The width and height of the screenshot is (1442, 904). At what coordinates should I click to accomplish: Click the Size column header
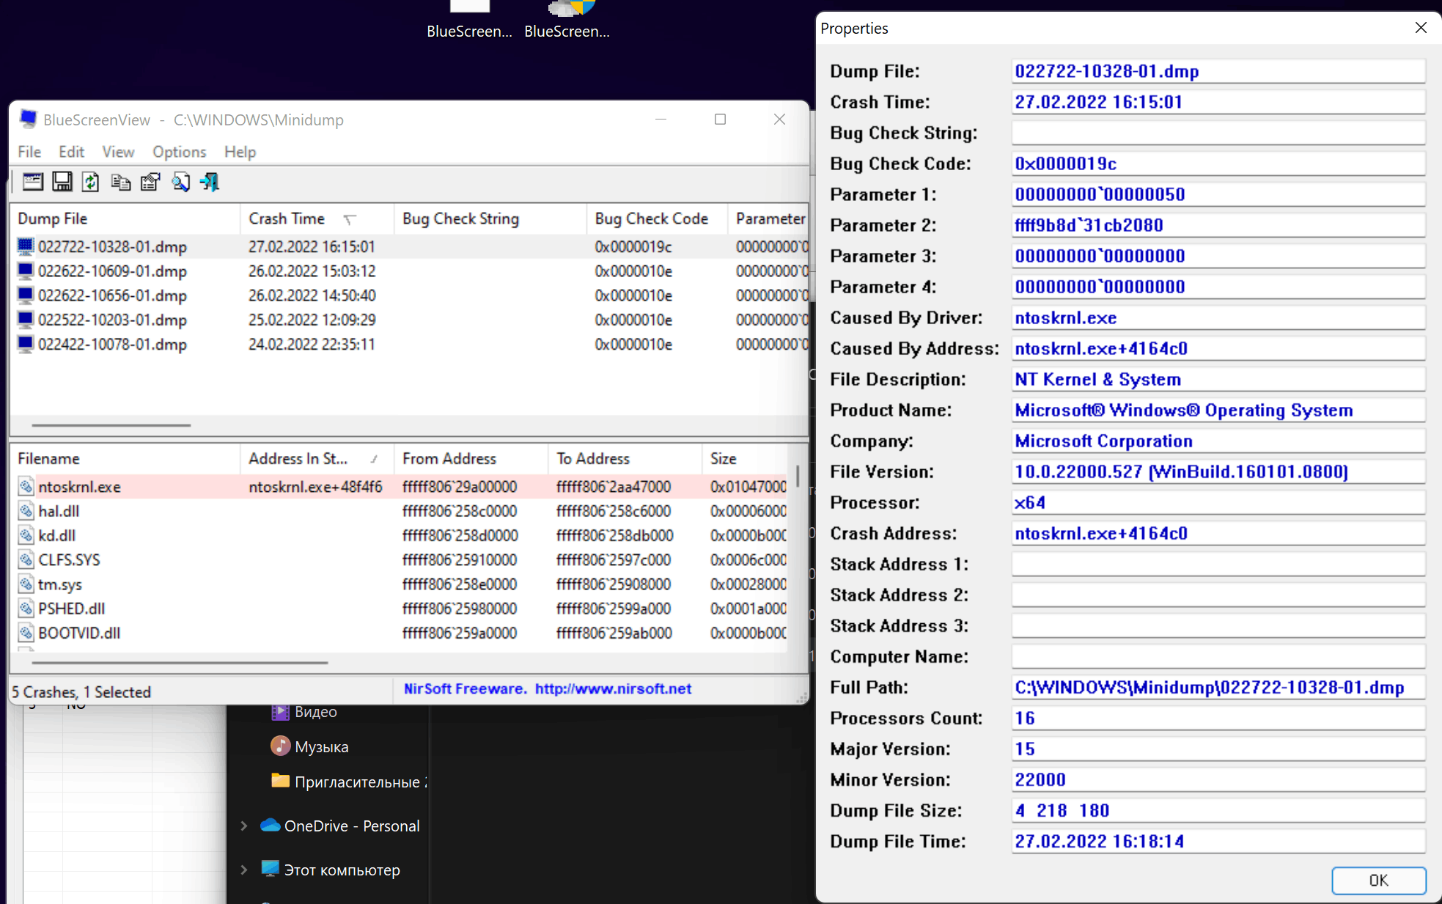pyautogui.click(x=744, y=458)
